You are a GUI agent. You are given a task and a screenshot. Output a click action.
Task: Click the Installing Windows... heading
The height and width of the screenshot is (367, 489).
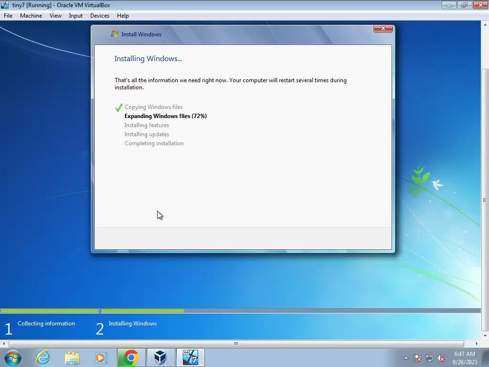click(x=148, y=59)
